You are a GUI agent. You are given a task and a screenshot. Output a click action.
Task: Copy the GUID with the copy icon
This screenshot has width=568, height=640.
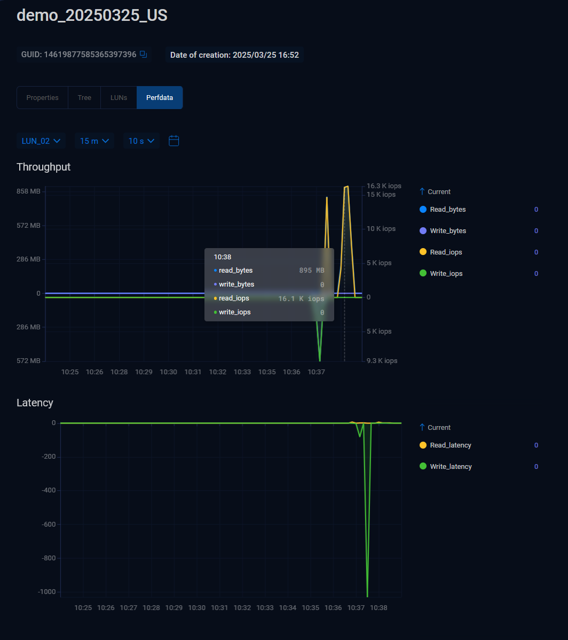tap(143, 55)
